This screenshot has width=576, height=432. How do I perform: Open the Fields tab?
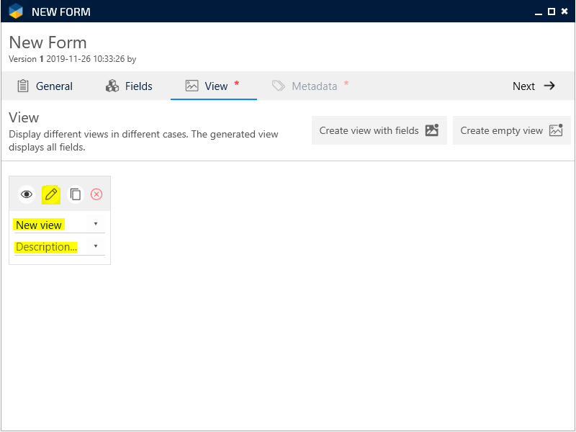tap(130, 86)
